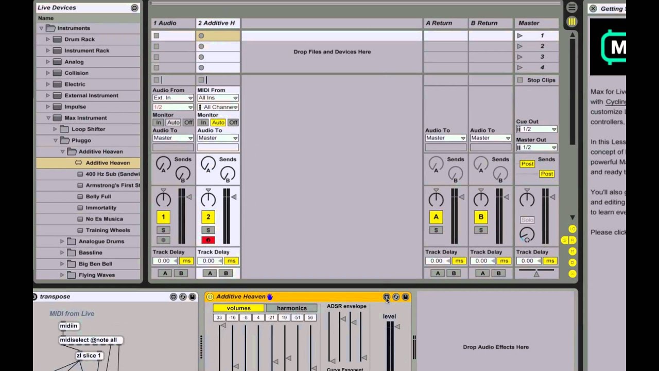
Task: Toggle track 1 activator button
Action: tap(163, 217)
